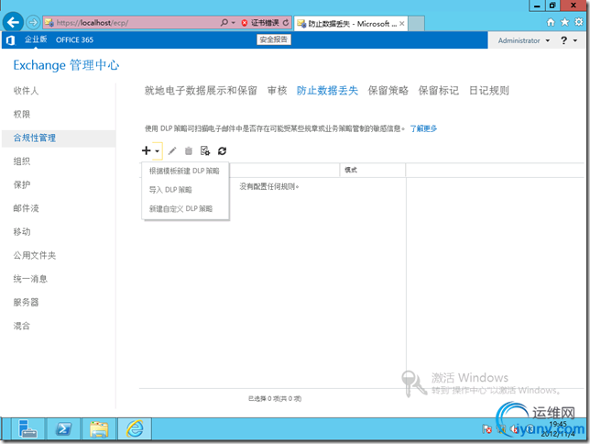Click the address bar search magnifier icon
Viewport: 590px width, 444px height.
[x=224, y=23]
